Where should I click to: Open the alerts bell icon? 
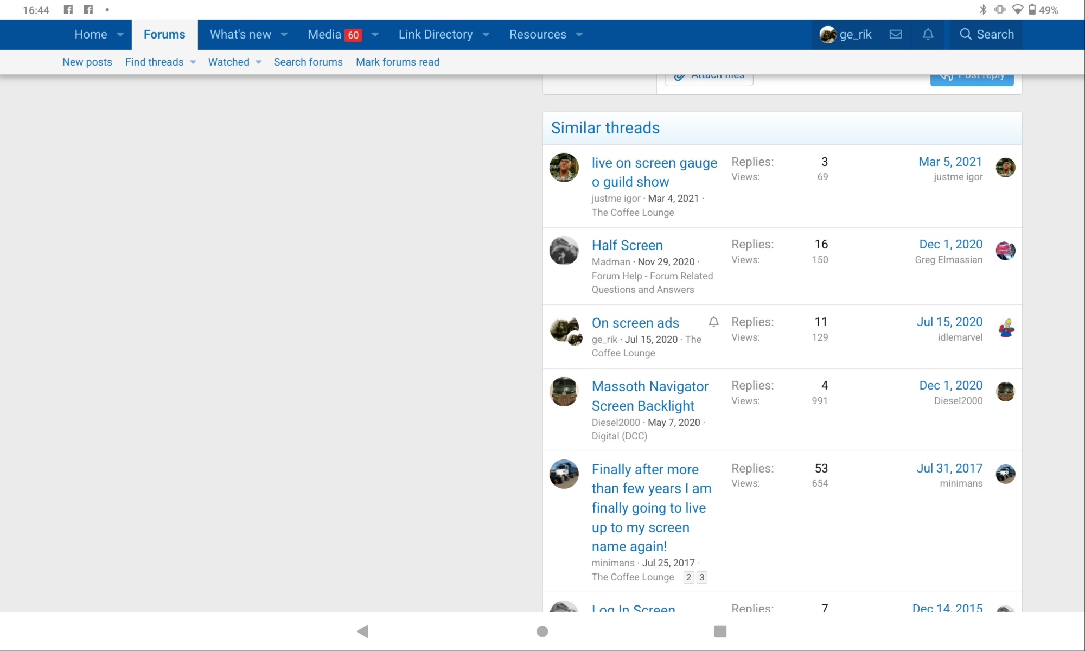tap(928, 34)
